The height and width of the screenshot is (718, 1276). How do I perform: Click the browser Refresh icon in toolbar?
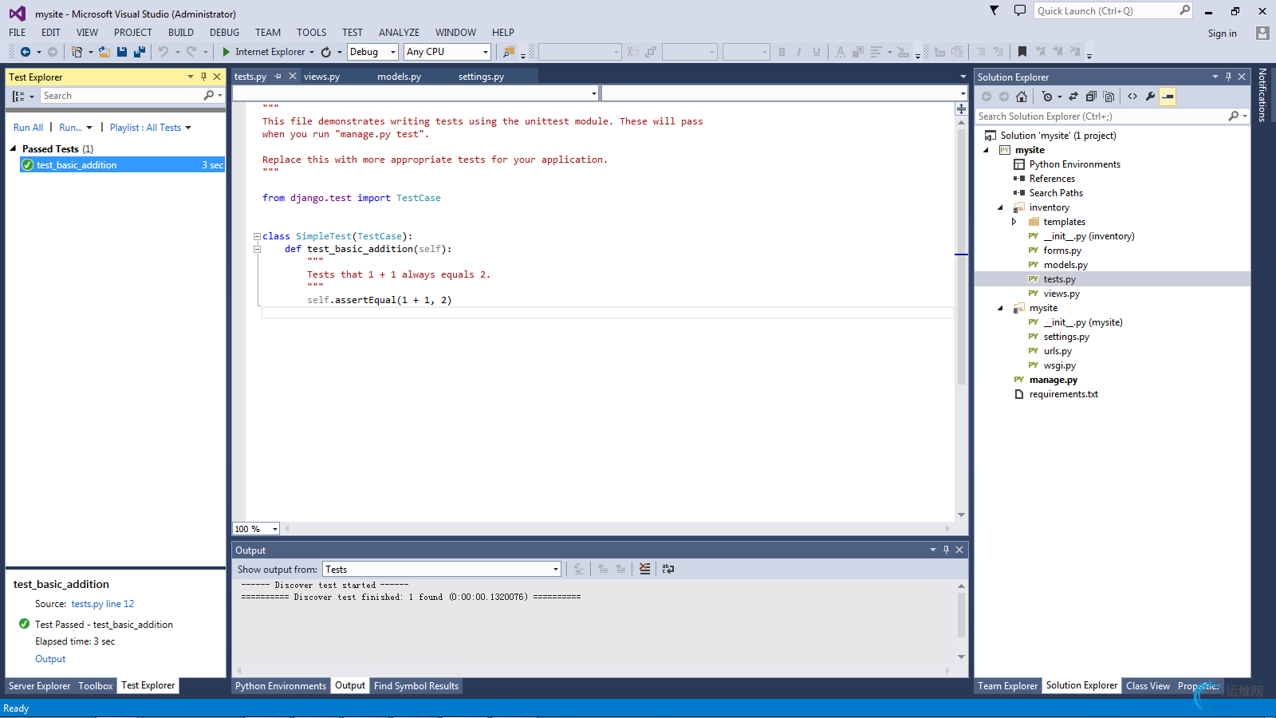pyautogui.click(x=326, y=52)
